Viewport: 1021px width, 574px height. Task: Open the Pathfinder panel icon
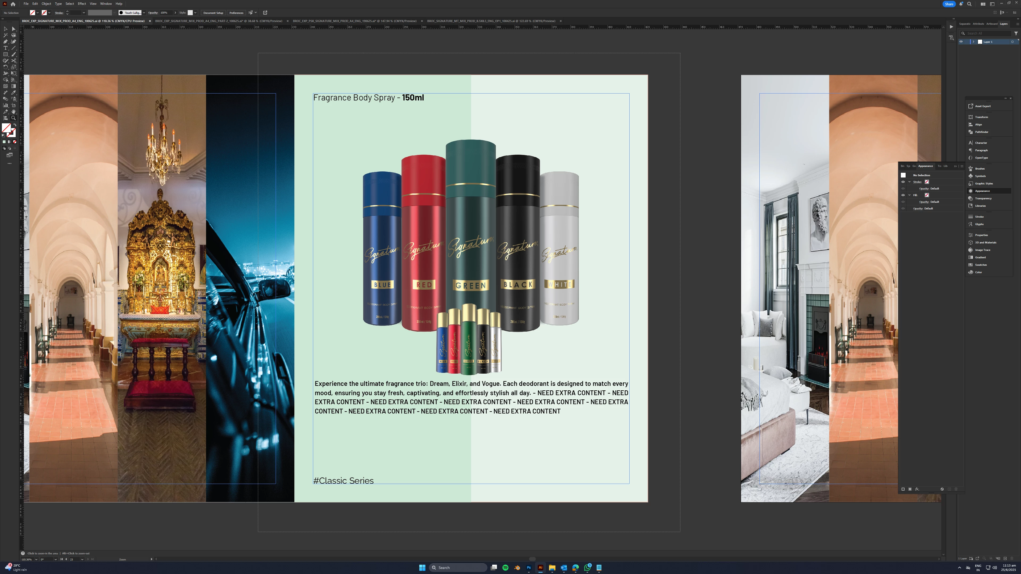(x=971, y=132)
